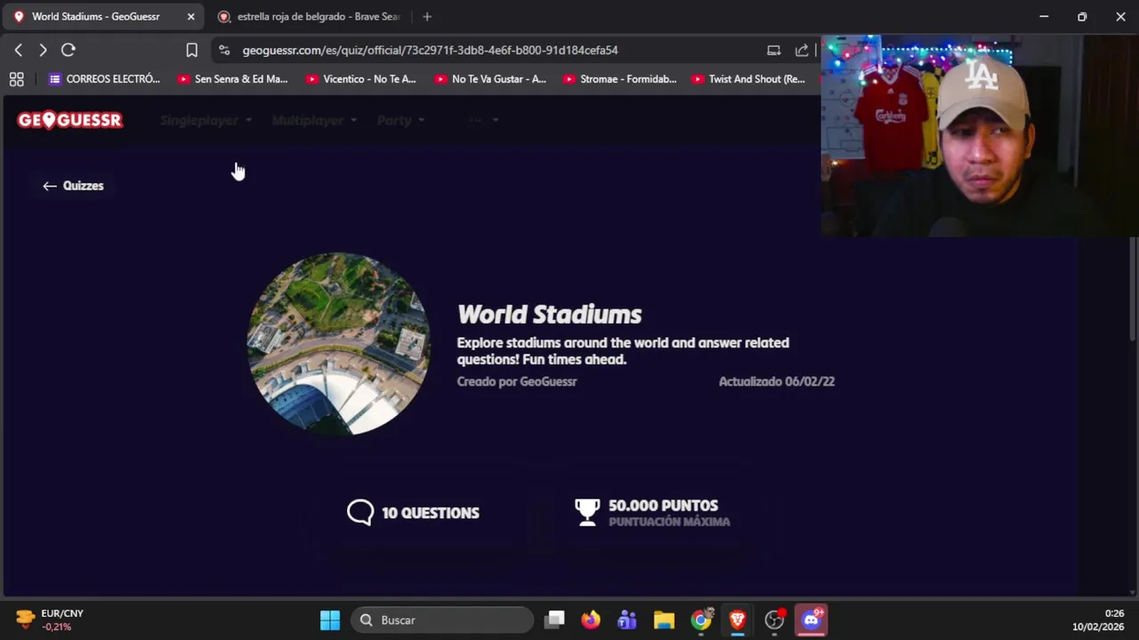
Task: Open Vicentico - No Te A... bookmark
Action: pos(360,79)
